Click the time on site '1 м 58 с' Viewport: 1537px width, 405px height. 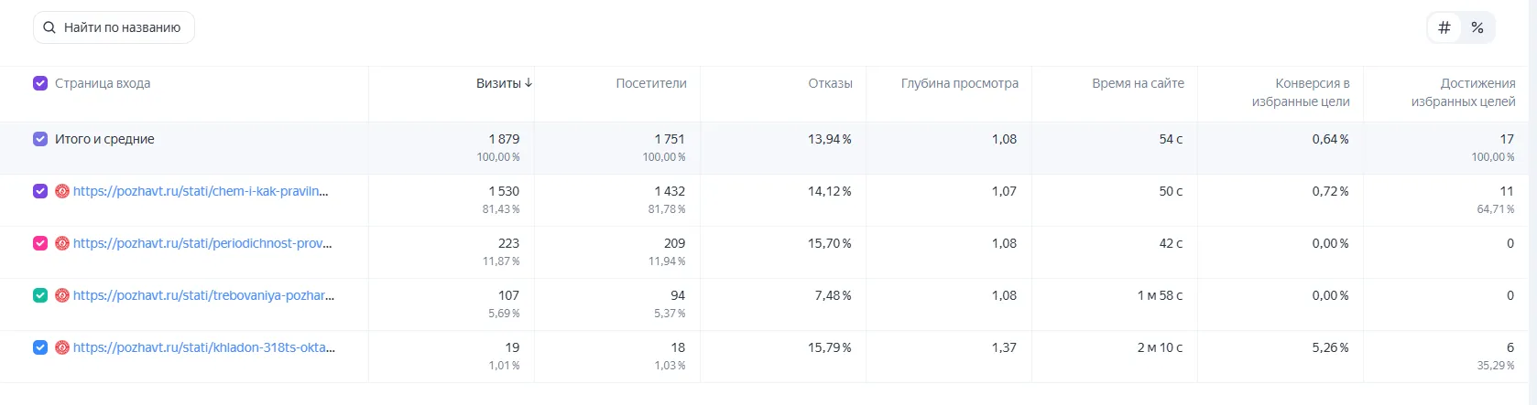coord(1160,295)
